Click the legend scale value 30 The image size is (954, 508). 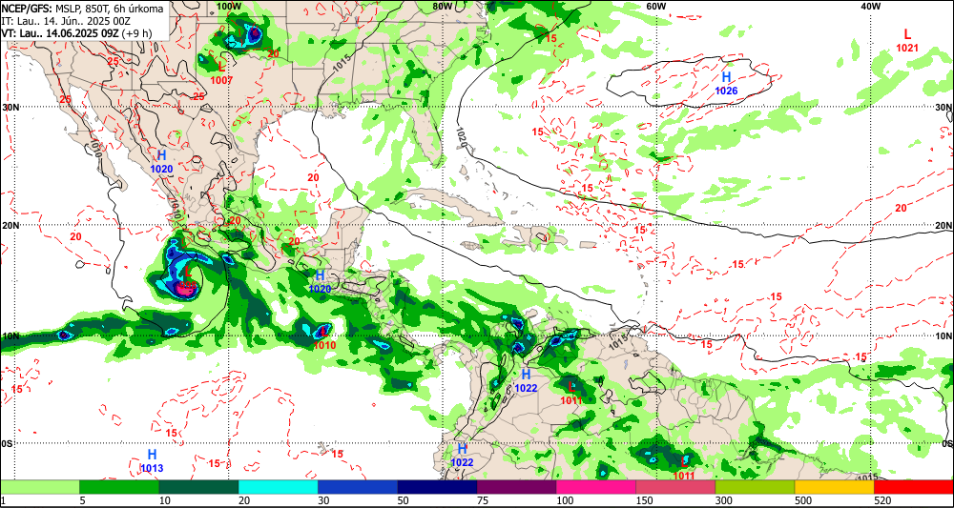[323, 500]
